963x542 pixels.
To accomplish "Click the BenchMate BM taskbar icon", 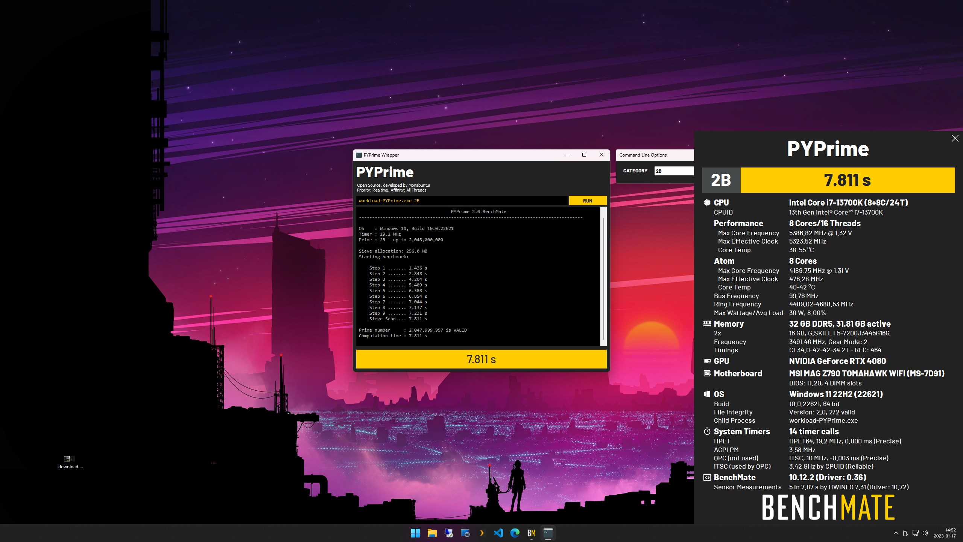I will tap(531, 533).
